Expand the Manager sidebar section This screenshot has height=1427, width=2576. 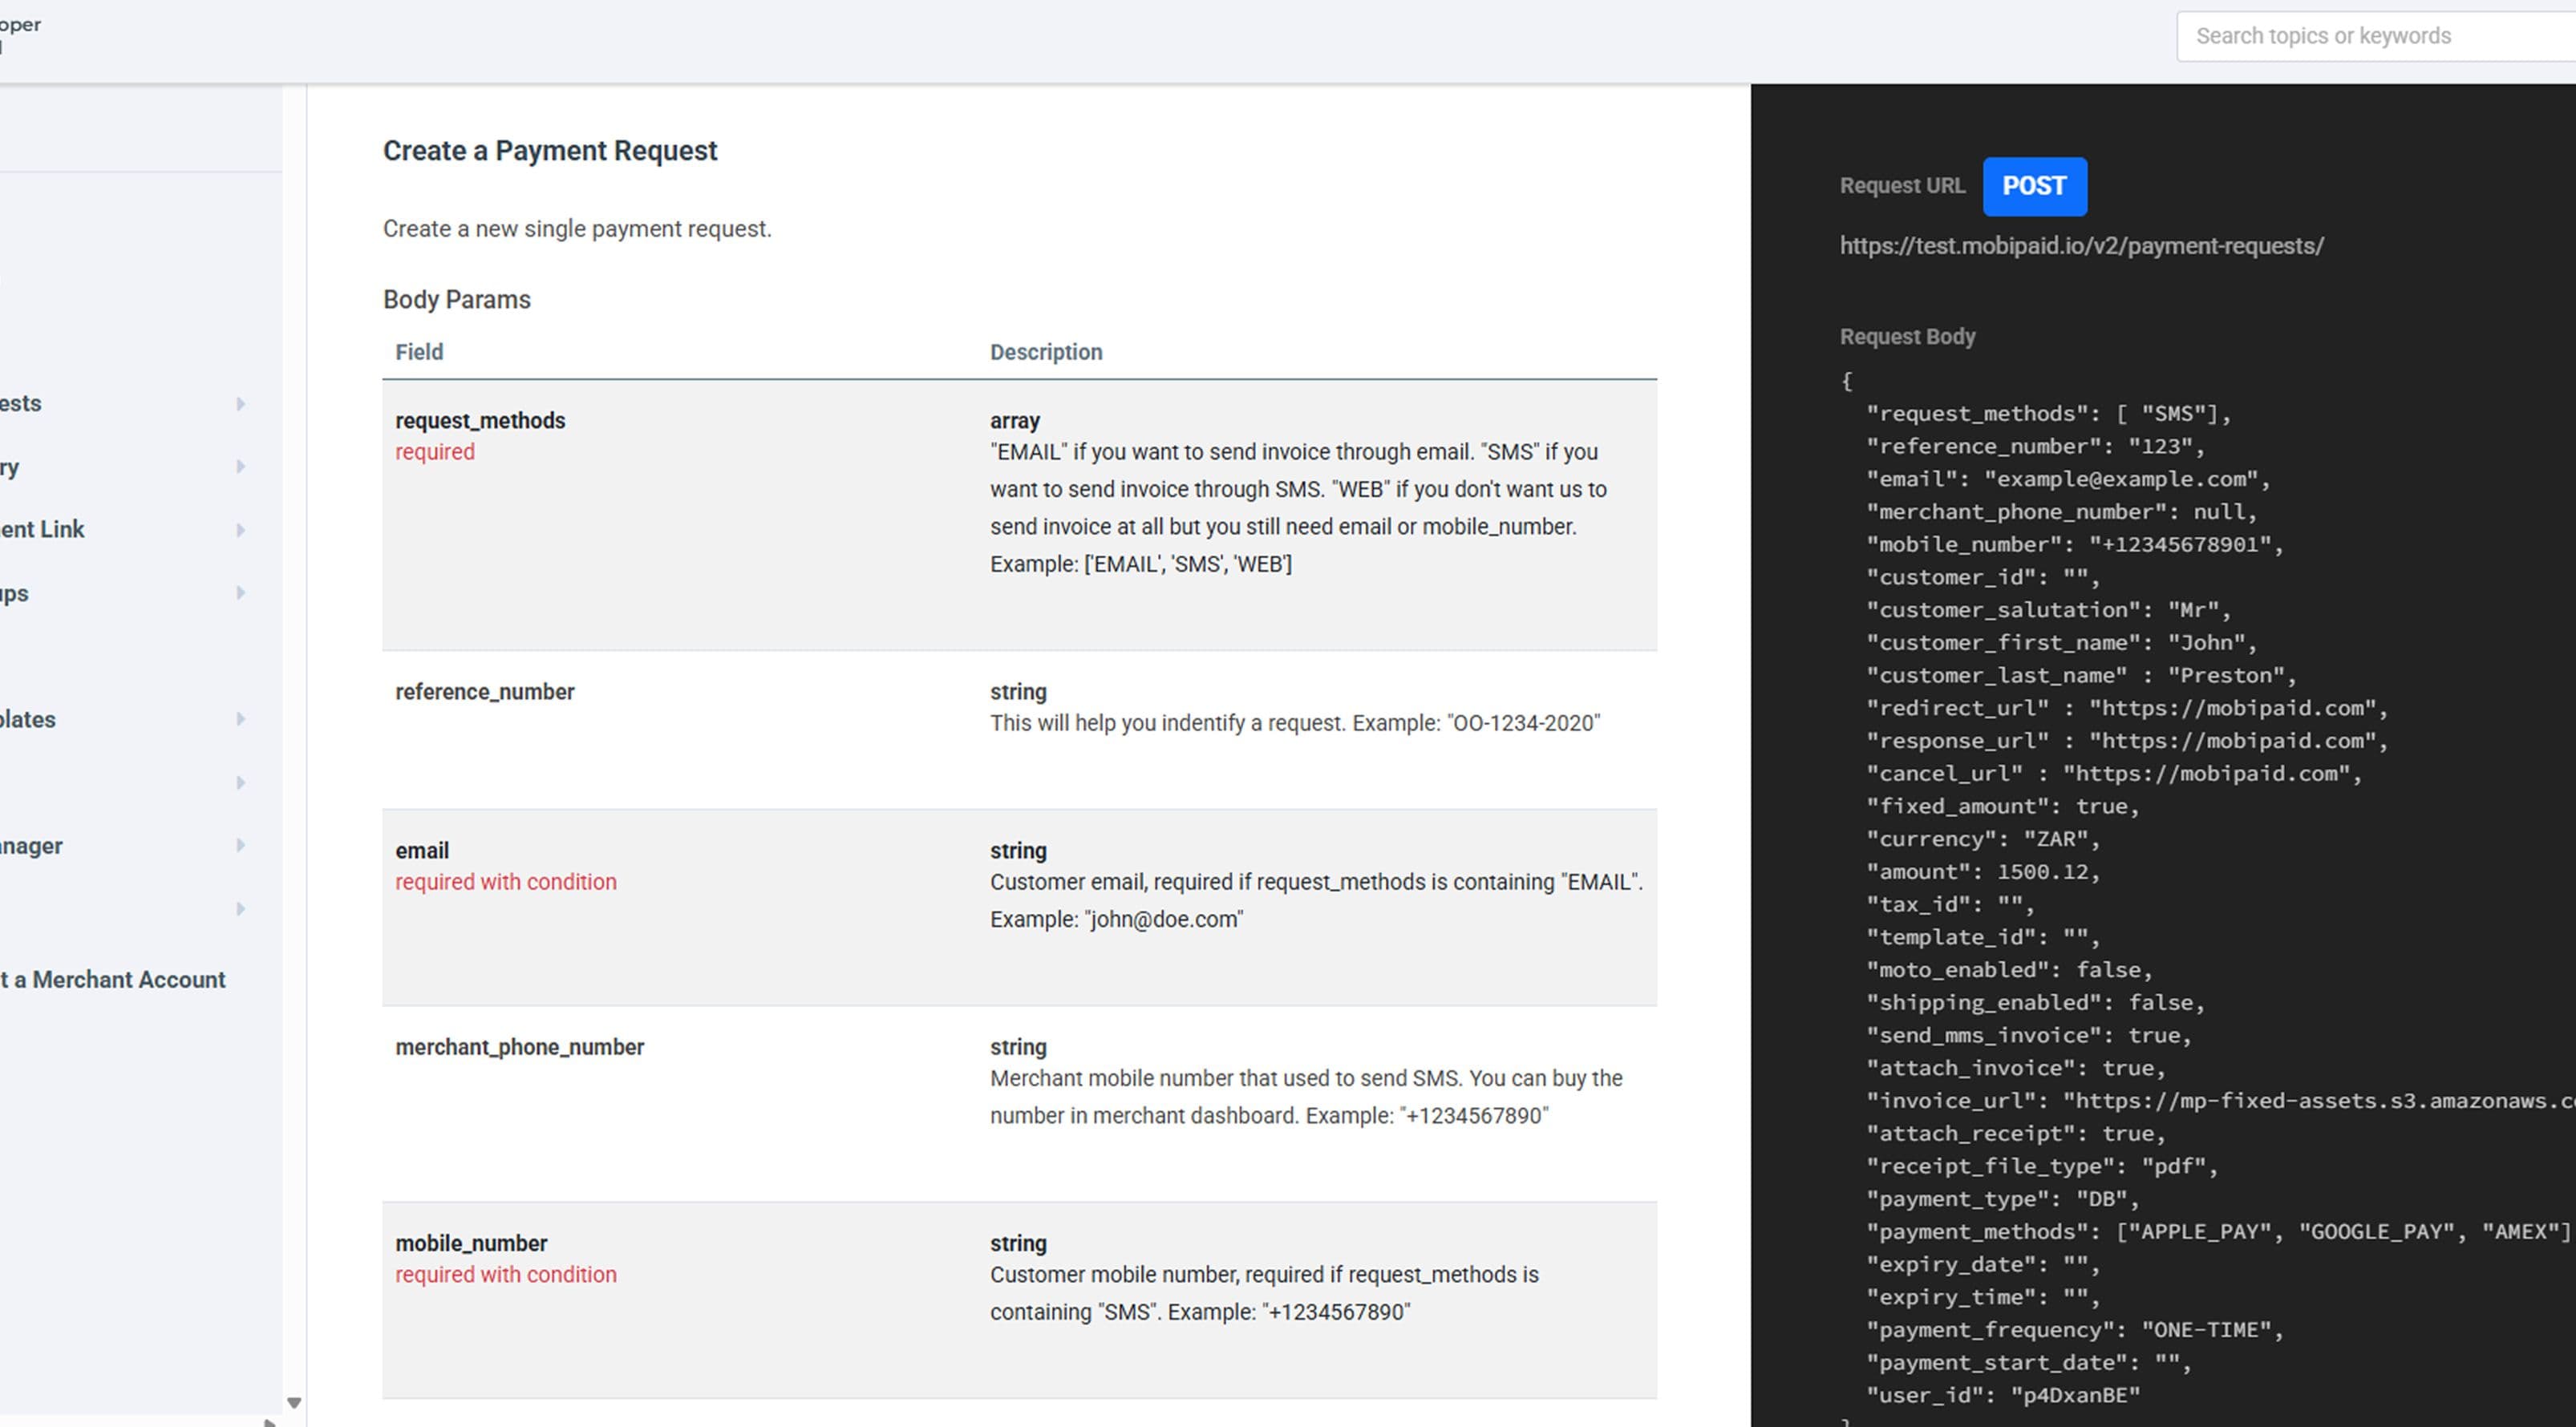(x=240, y=844)
